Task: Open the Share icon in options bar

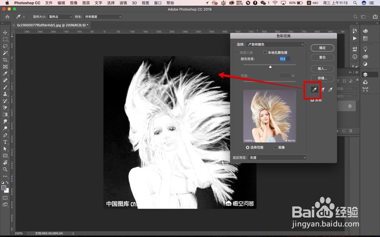Action: click(375, 17)
